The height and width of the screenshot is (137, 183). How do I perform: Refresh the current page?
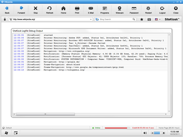(49, 10)
